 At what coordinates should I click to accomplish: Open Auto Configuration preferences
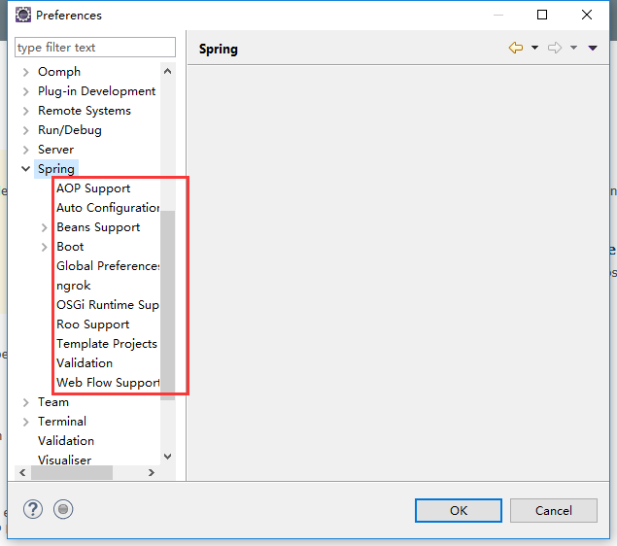pos(108,208)
